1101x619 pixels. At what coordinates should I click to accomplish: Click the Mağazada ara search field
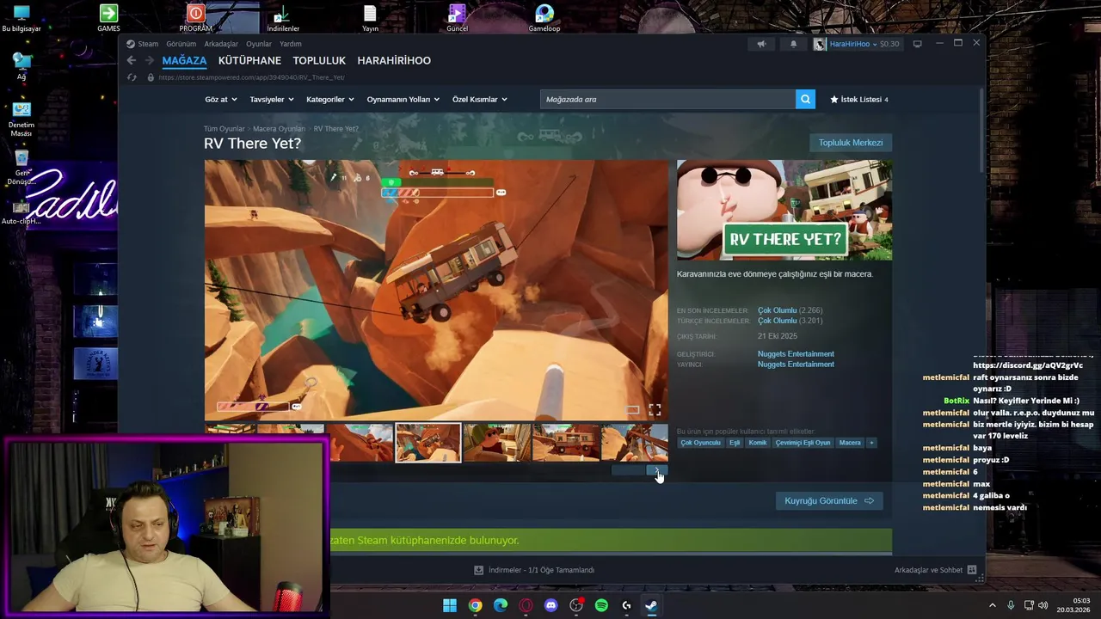pos(667,99)
